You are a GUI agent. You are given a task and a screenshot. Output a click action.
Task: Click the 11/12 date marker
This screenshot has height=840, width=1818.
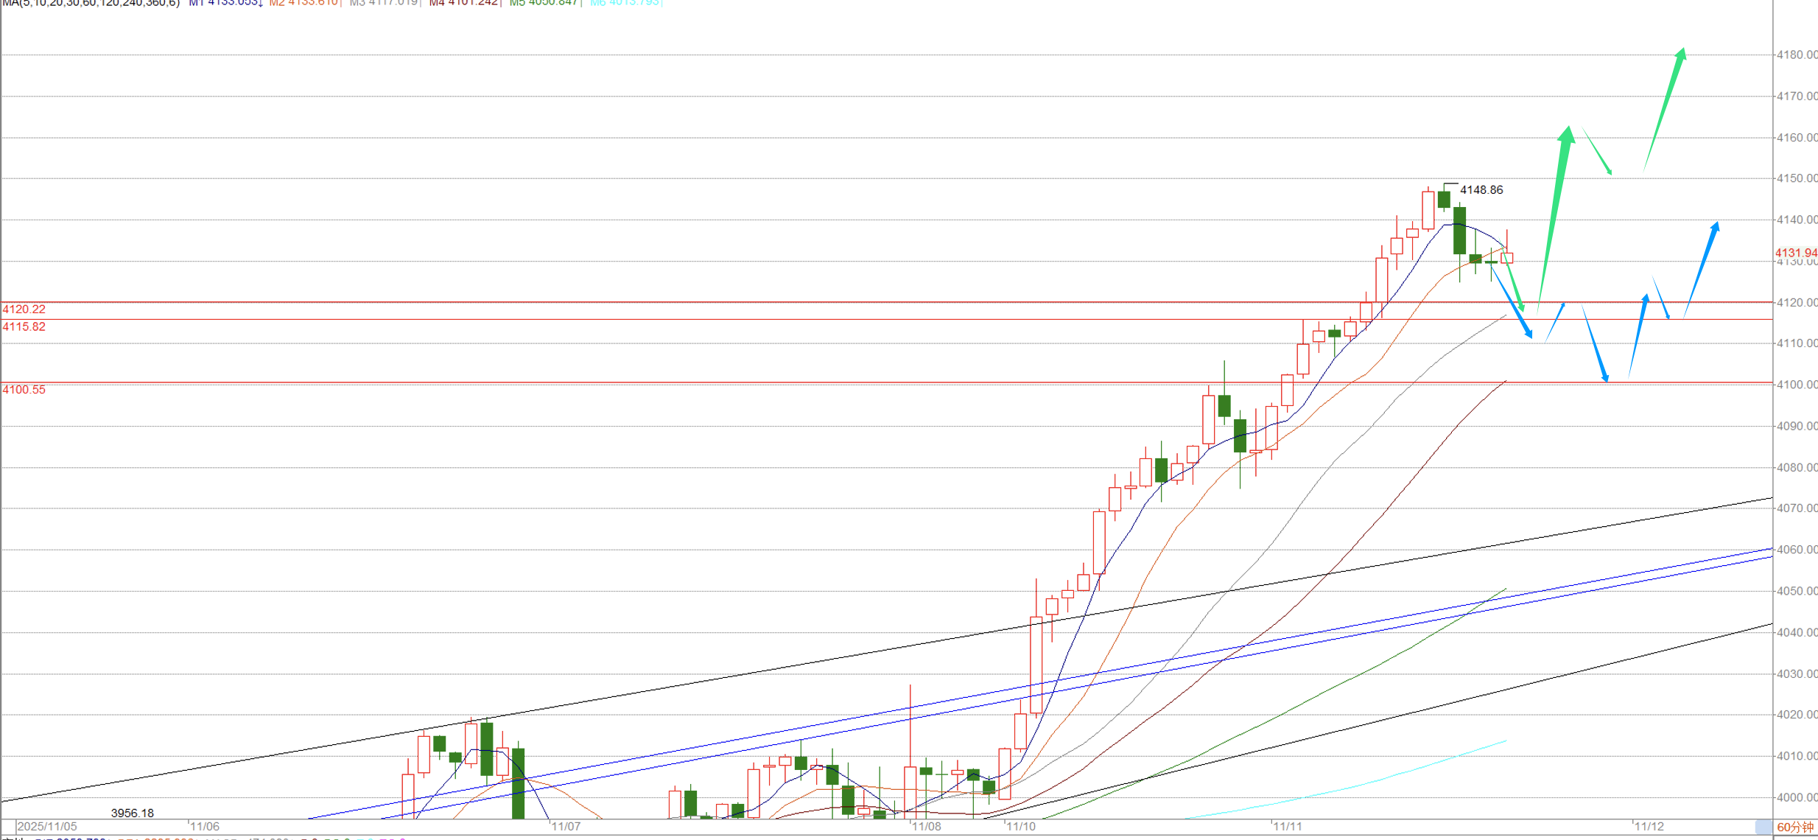1649,827
